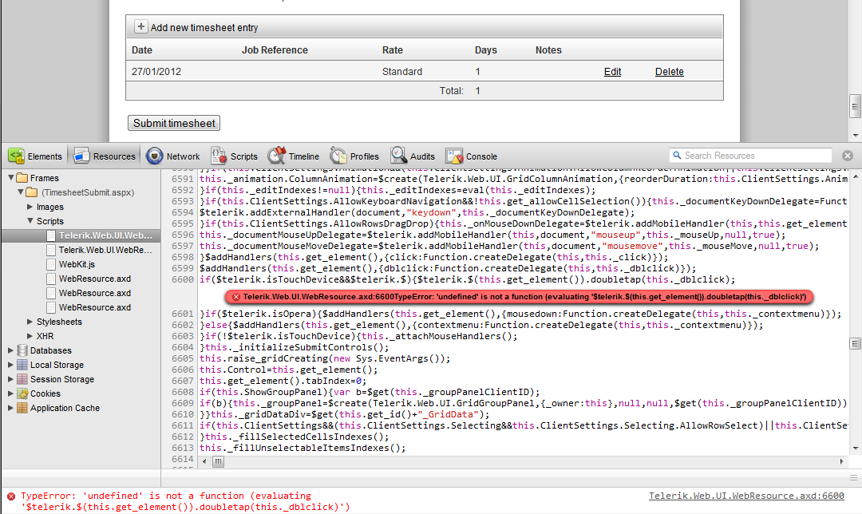Image resolution: width=862 pixels, height=514 pixels.
Task: Click the Session Storage icon
Action: (22, 379)
